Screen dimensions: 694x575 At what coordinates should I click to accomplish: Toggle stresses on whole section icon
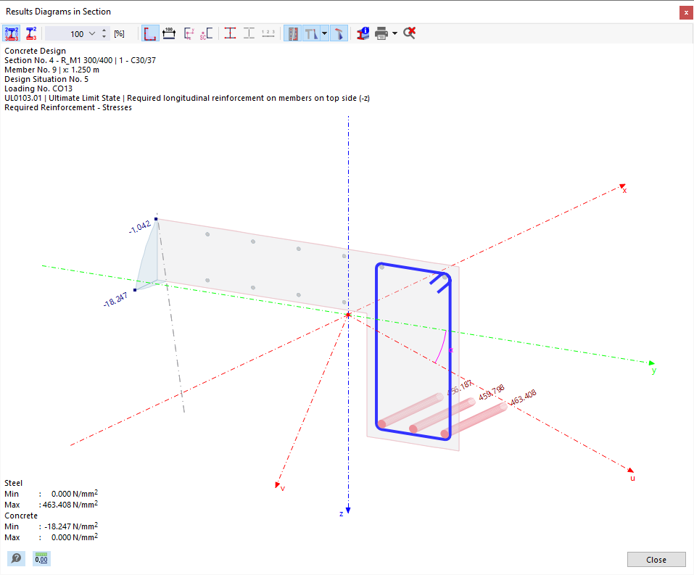pos(11,33)
